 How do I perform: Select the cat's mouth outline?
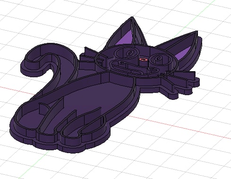tap(134, 68)
